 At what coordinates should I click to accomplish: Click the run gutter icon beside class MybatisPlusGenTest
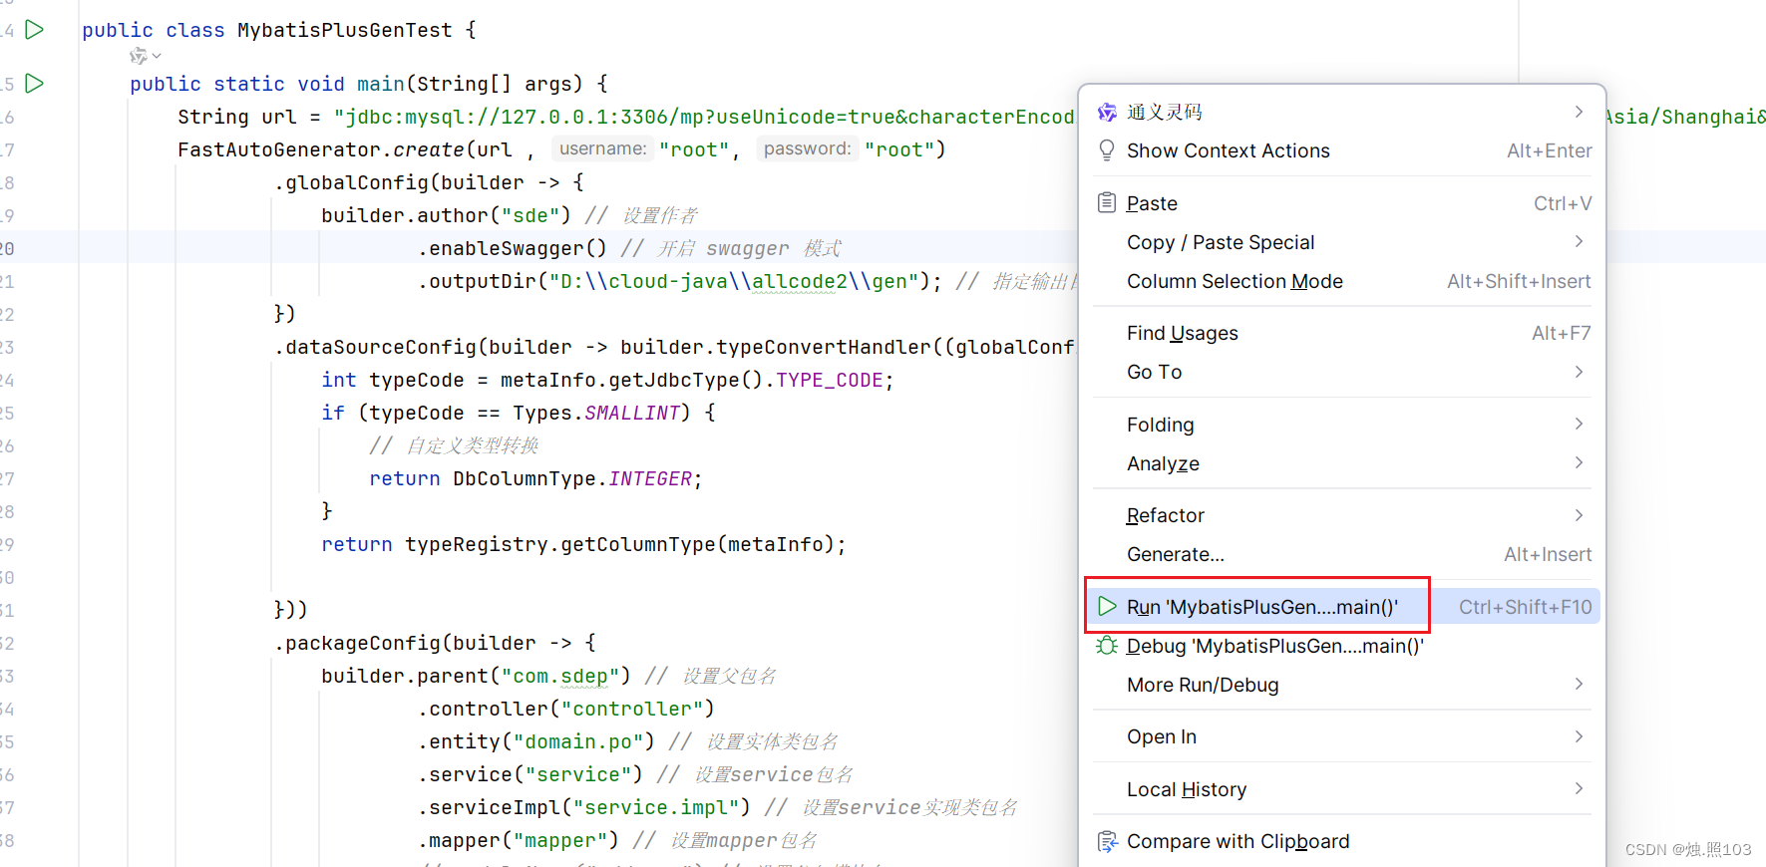34,30
